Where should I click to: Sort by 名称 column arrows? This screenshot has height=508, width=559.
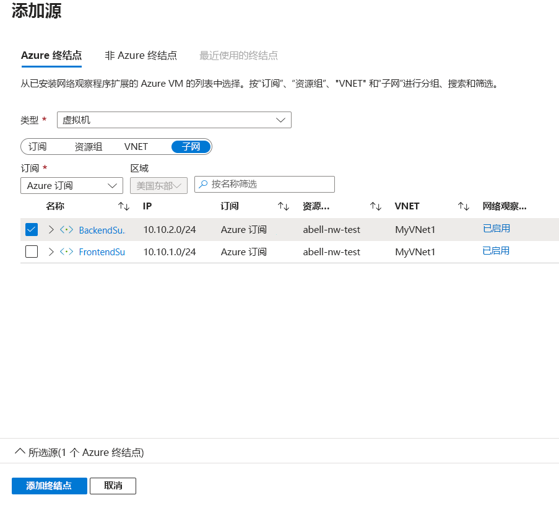(124, 206)
